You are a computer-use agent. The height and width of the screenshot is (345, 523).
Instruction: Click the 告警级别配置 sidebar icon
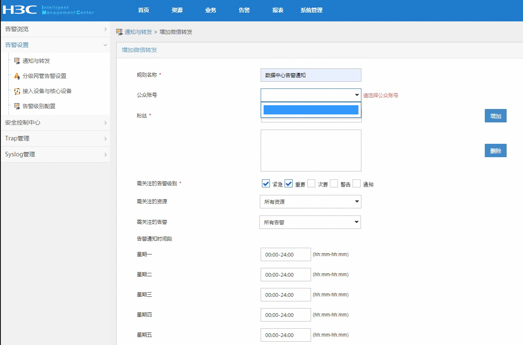pos(17,106)
